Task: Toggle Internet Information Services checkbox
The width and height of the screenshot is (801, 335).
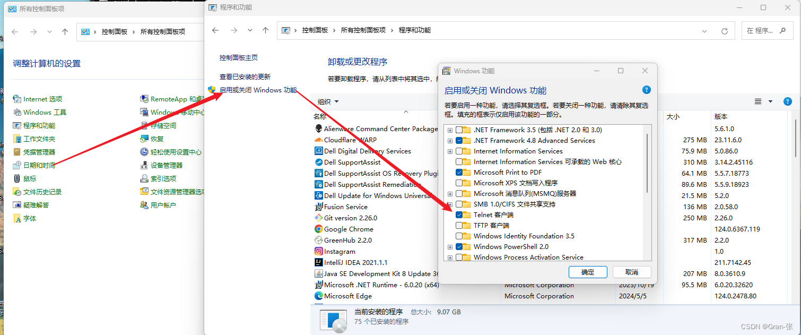Action: [459, 151]
